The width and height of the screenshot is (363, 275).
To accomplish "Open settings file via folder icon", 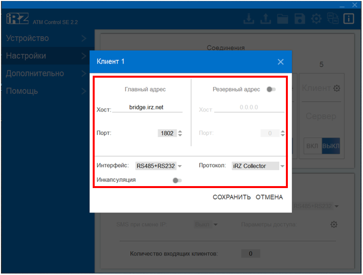I will [x=282, y=19].
